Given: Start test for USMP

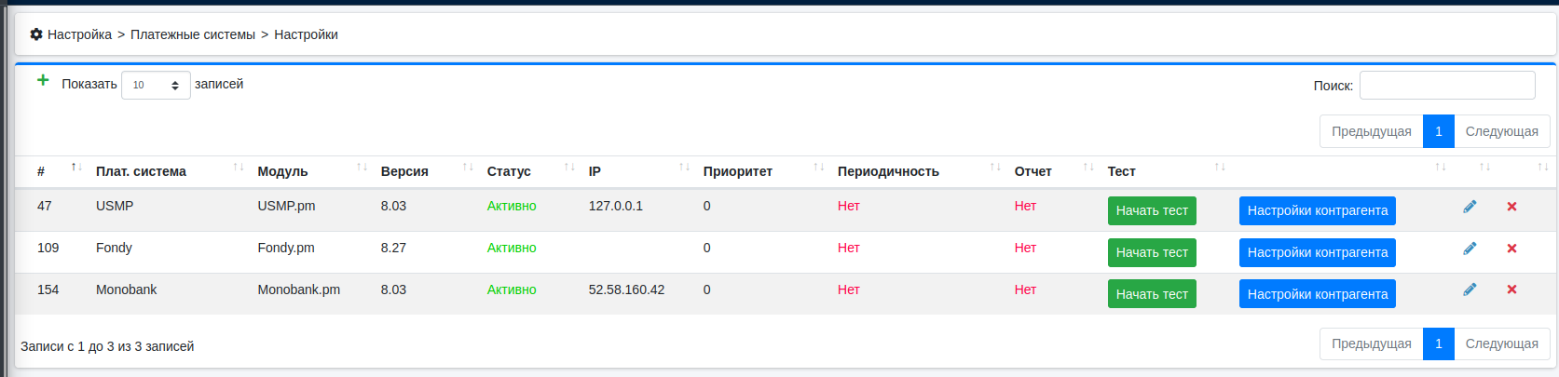Looking at the screenshot, I should 1152,210.
